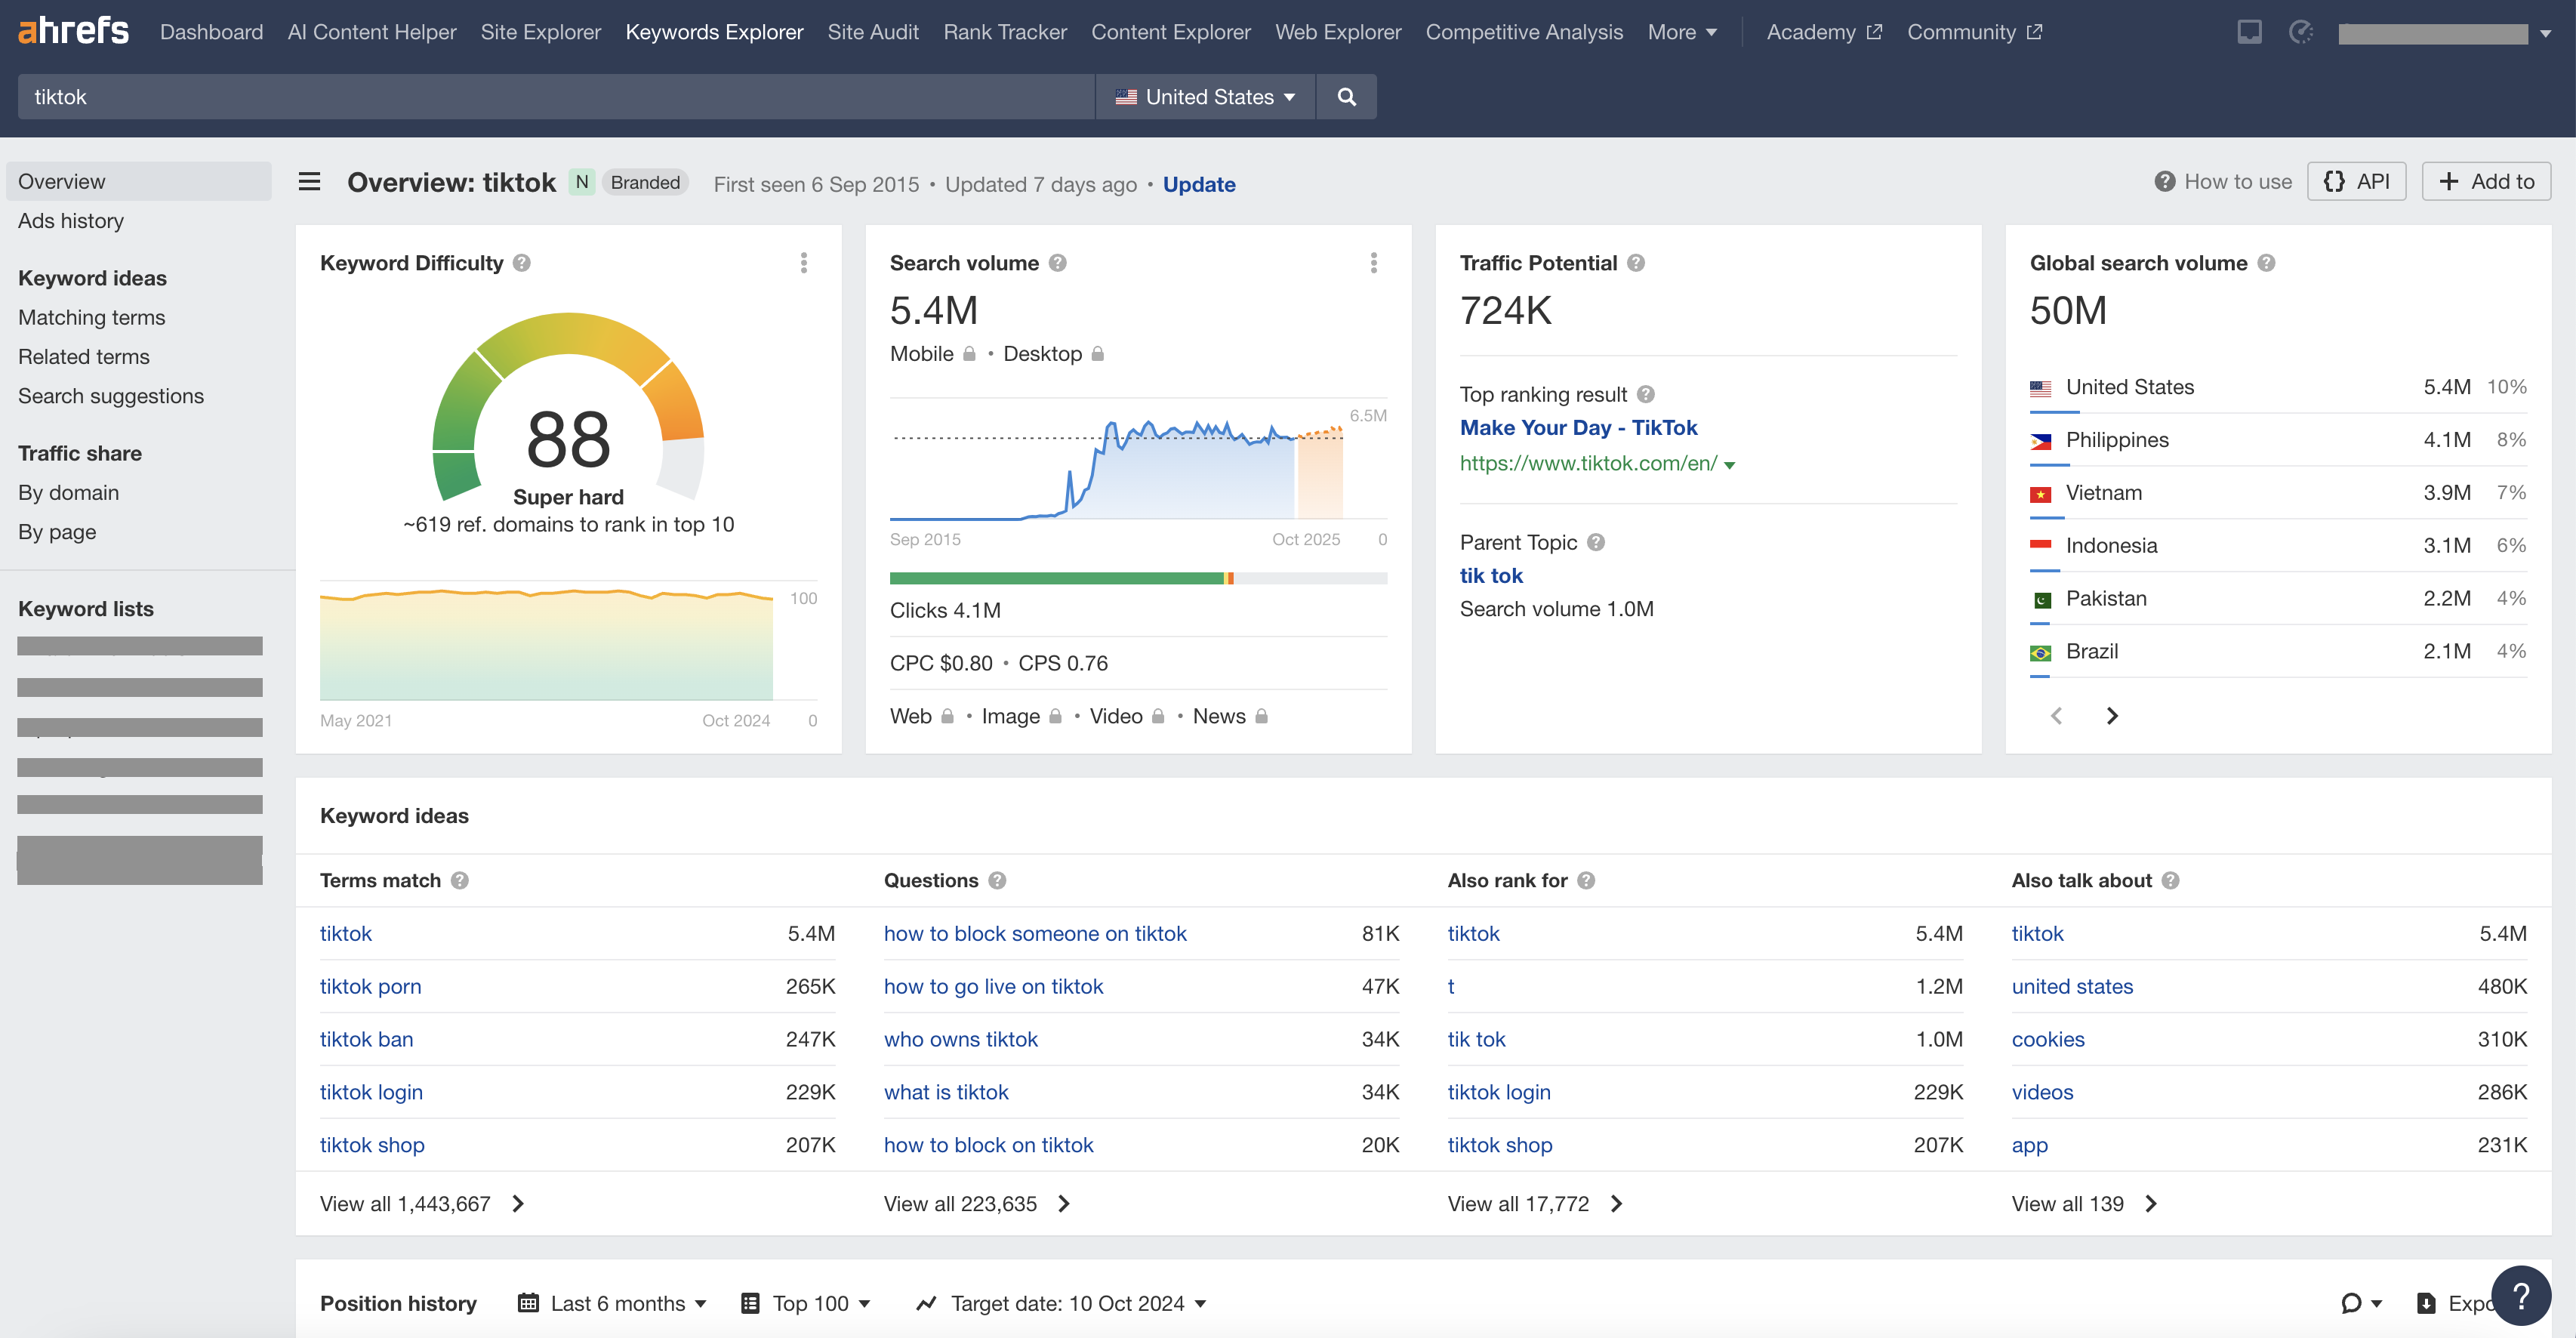Expand the More menu in top navigation
The width and height of the screenshot is (2576, 1338).
1682,32
